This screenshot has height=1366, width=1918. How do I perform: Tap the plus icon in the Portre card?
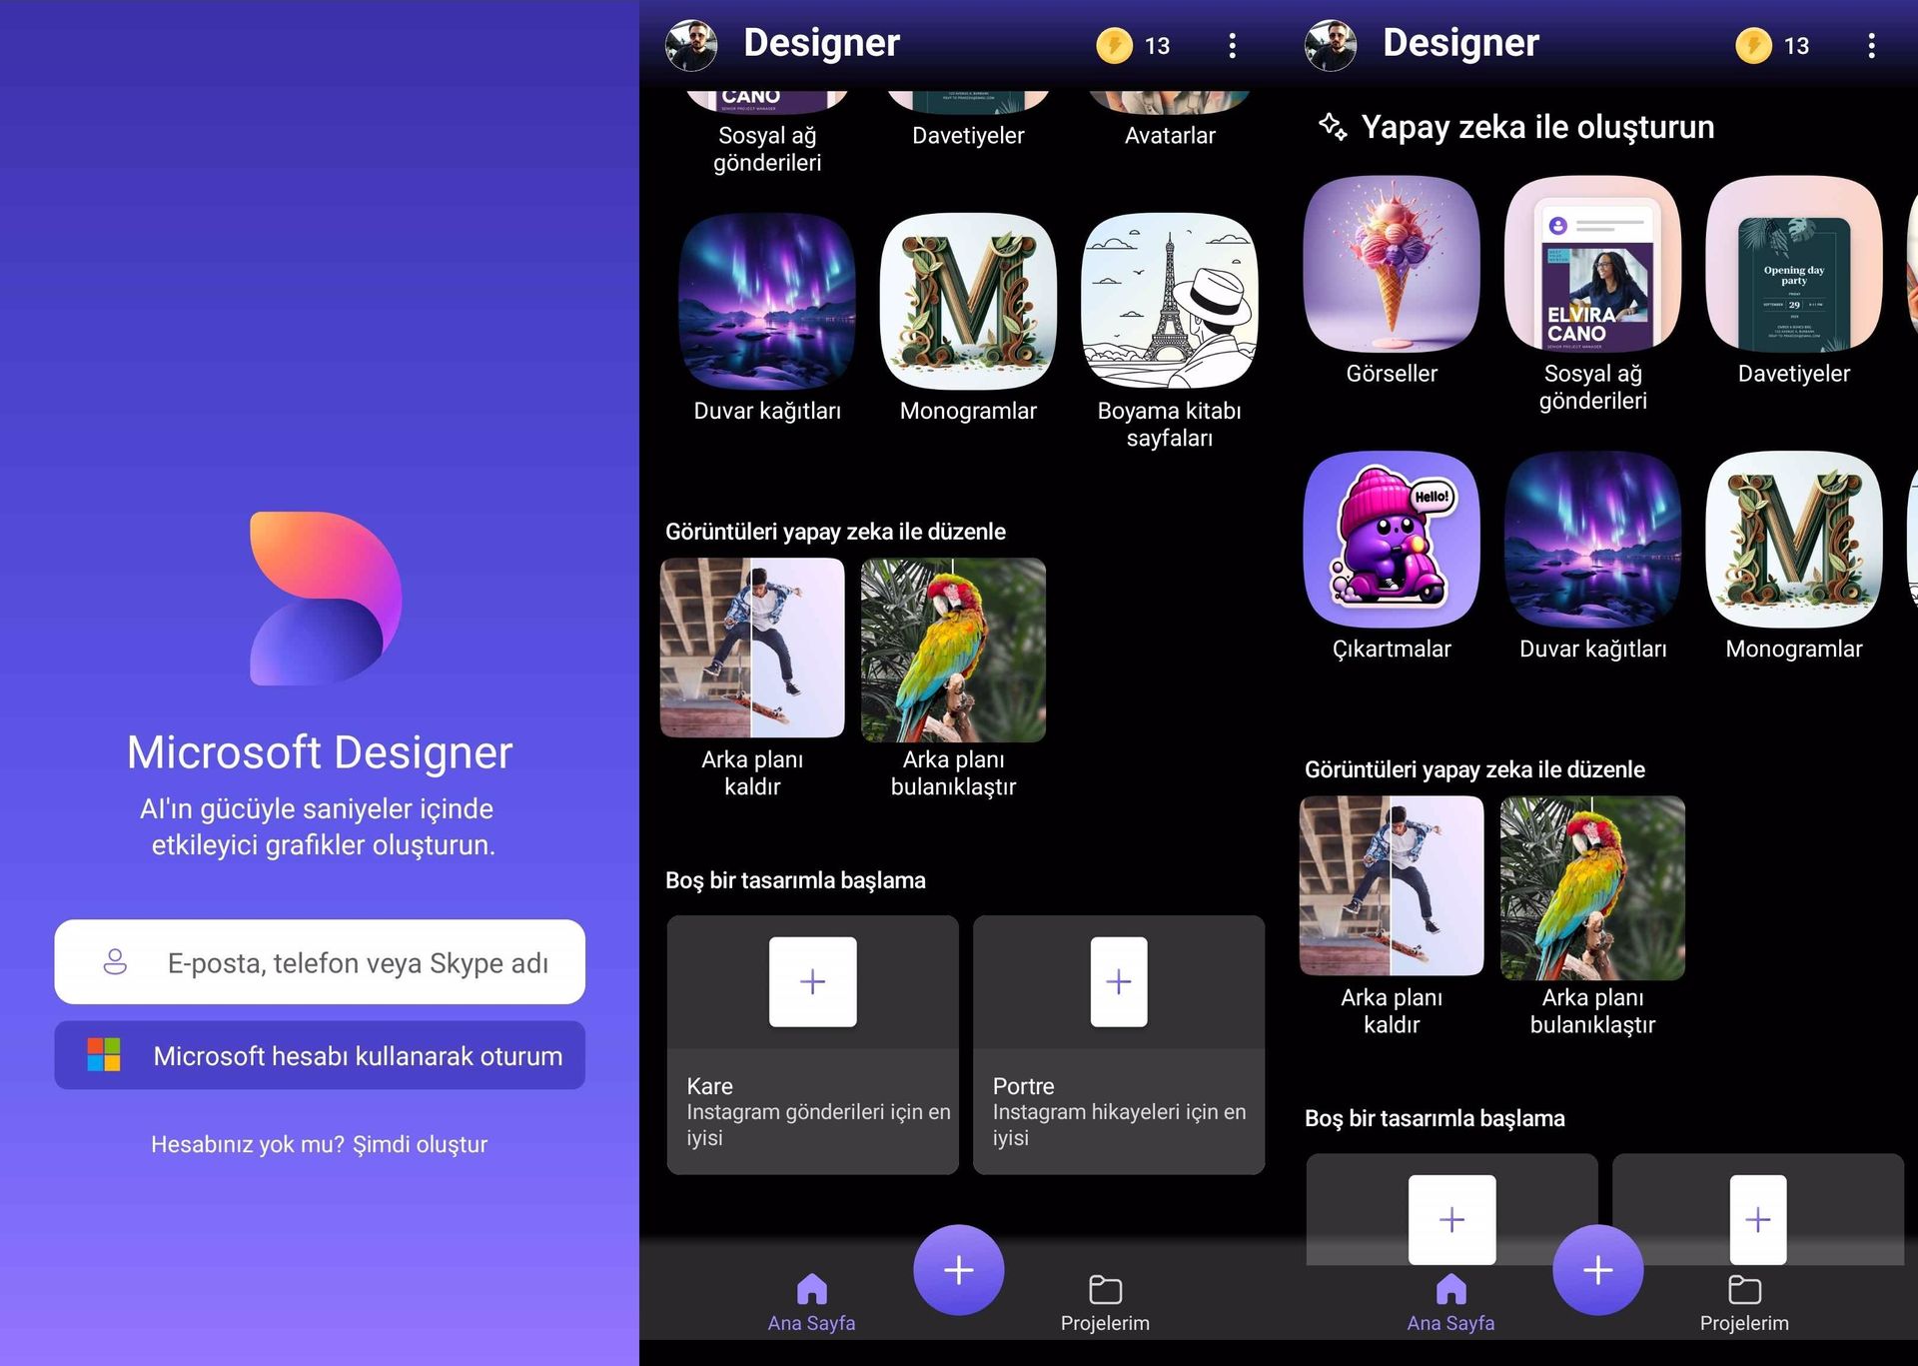coord(1119,981)
